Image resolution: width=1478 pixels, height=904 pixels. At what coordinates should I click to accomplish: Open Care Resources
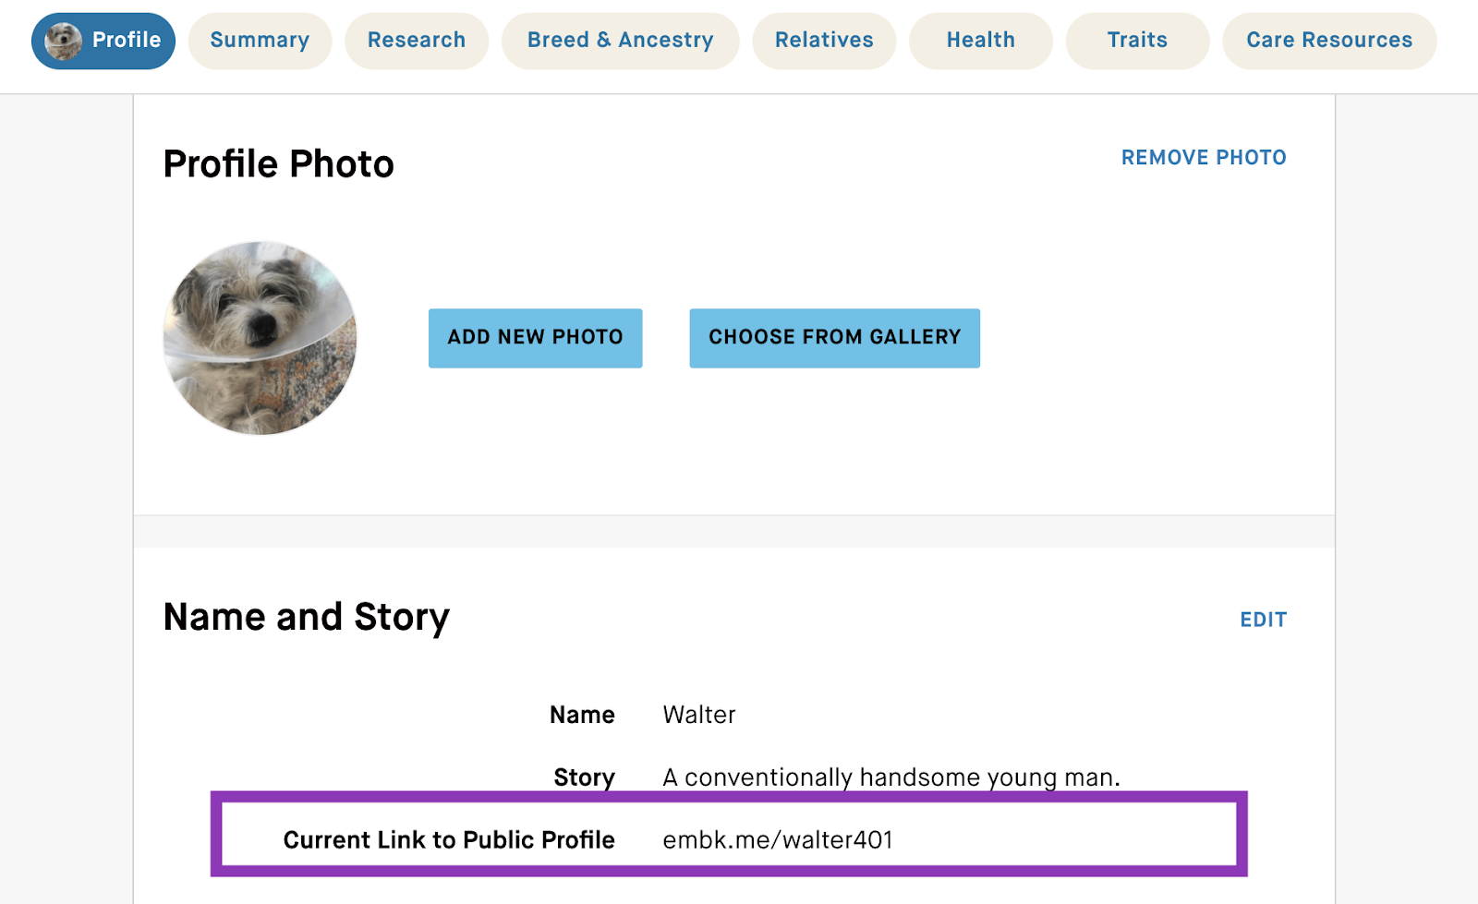click(1328, 40)
